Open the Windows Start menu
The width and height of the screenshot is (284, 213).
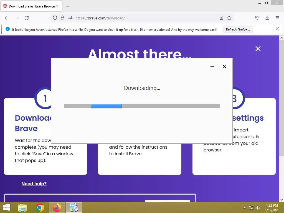(7, 207)
